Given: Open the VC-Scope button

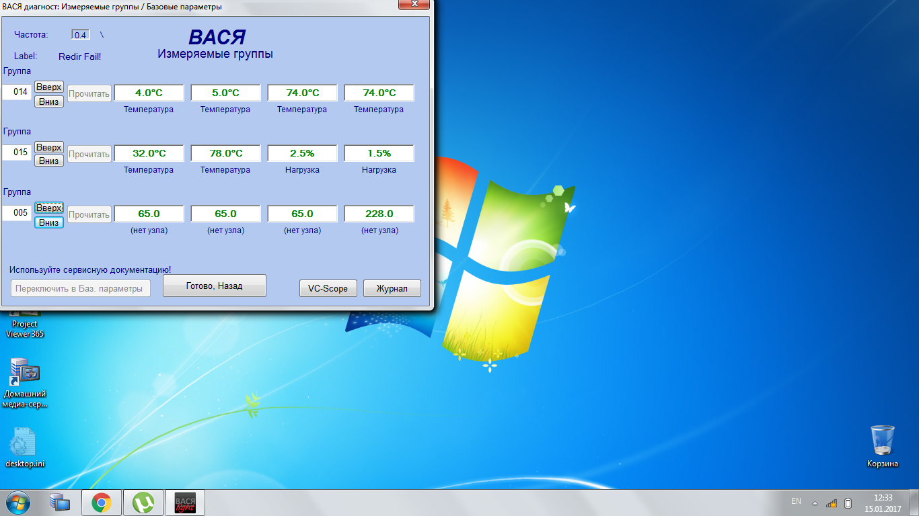Looking at the screenshot, I should (328, 288).
